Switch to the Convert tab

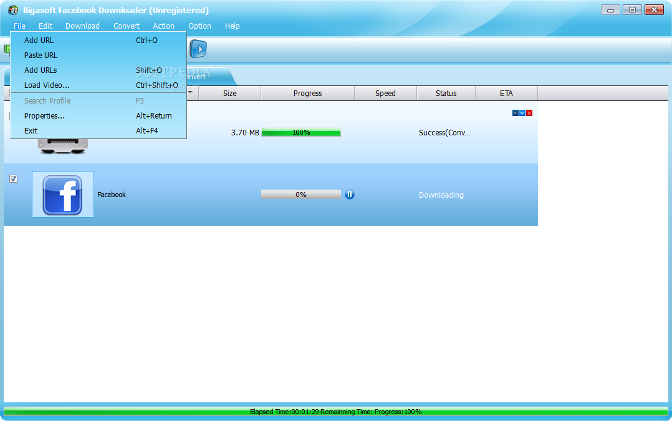(x=210, y=77)
